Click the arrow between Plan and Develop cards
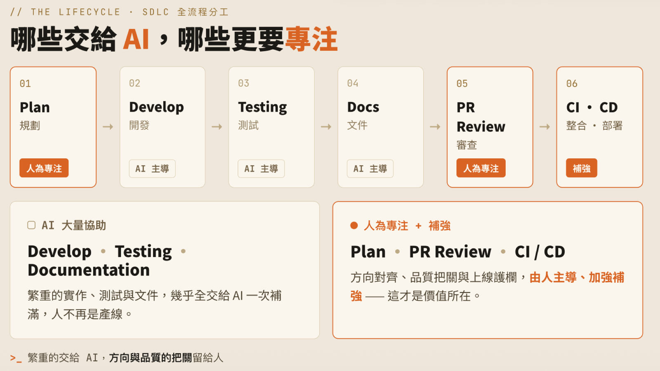Image resolution: width=660 pixels, height=371 pixels. (108, 127)
